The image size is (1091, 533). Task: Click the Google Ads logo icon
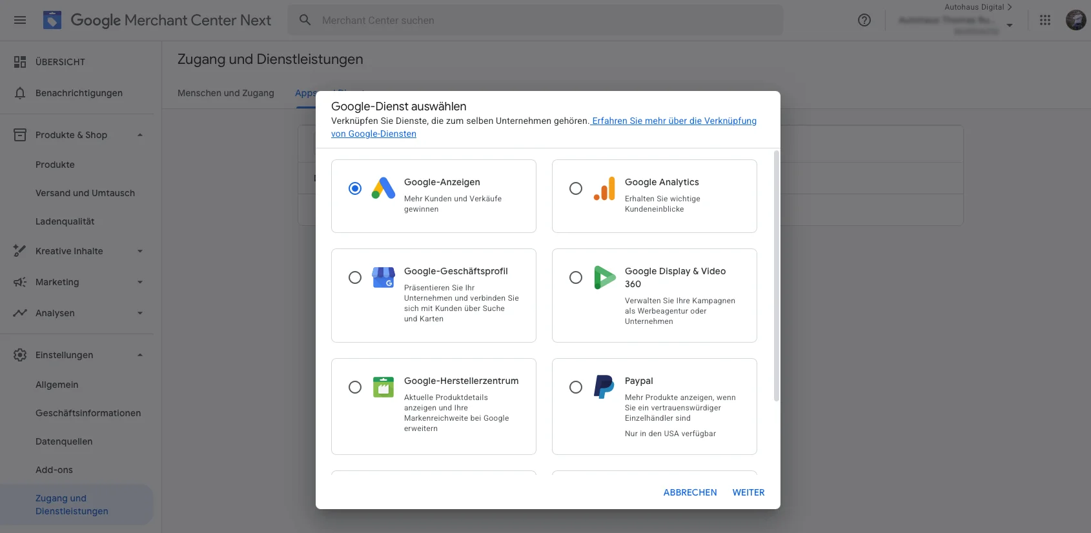(383, 188)
